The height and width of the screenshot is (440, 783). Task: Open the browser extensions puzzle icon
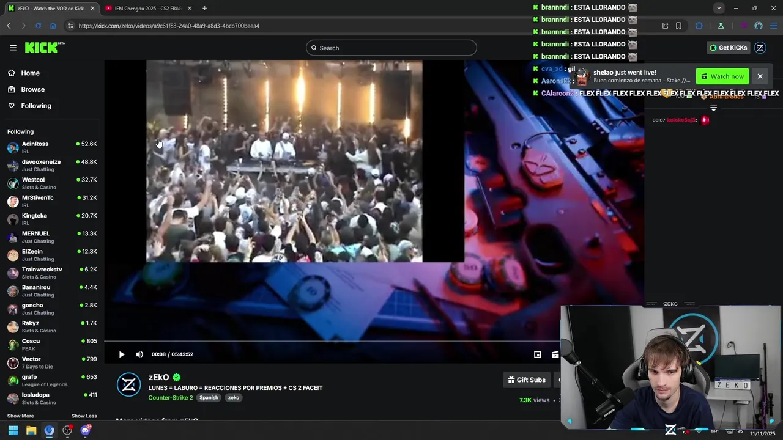tap(699, 26)
